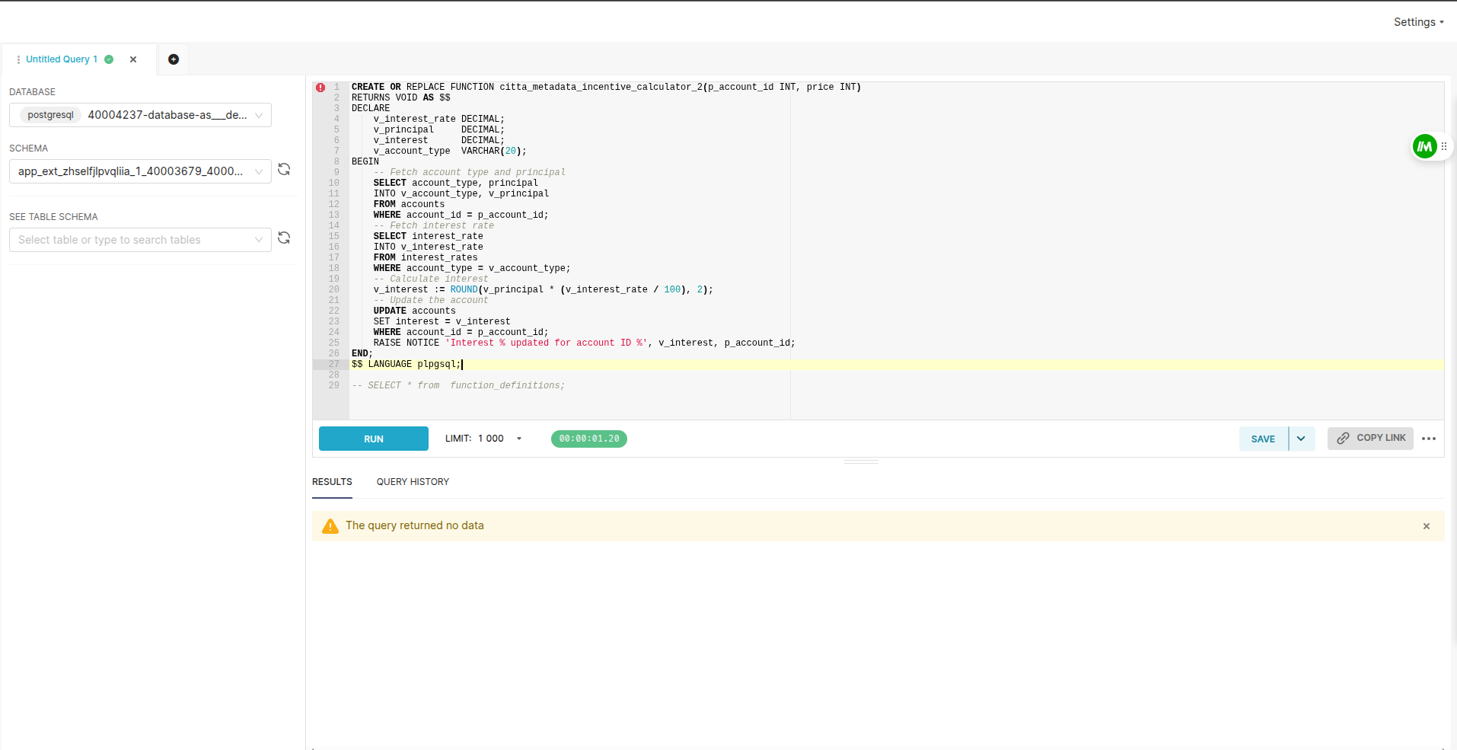Click the Save button
Screen dimensions: 1457x750
[1263, 439]
